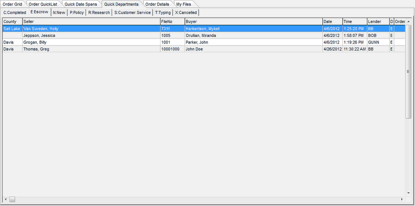The width and height of the screenshot is (415, 206).
Task: Open the X:Cancelled department tab
Action: coord(186,13)
